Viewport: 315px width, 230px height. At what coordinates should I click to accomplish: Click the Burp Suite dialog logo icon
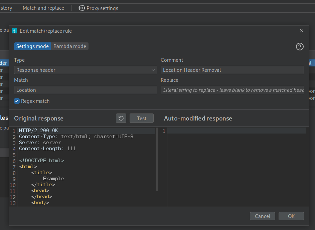tap(14, 31)
